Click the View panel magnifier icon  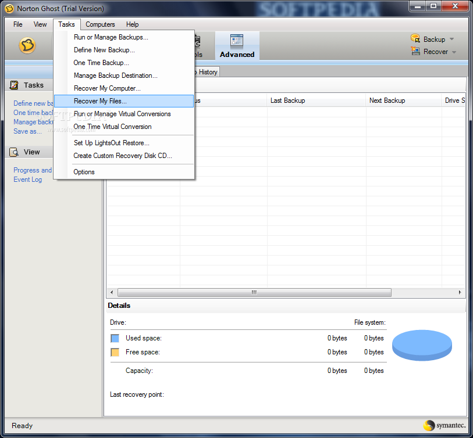[x=14, y=152]
